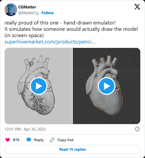The image size is (145, 158).
Task: Open the tweet info circle icon
Action: (x=137, y=129)
